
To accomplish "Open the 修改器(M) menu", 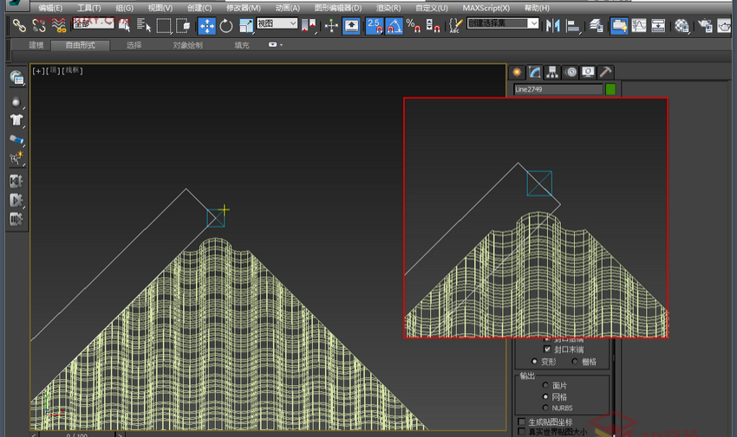I will pyautogui.click(x=244, y=8).
